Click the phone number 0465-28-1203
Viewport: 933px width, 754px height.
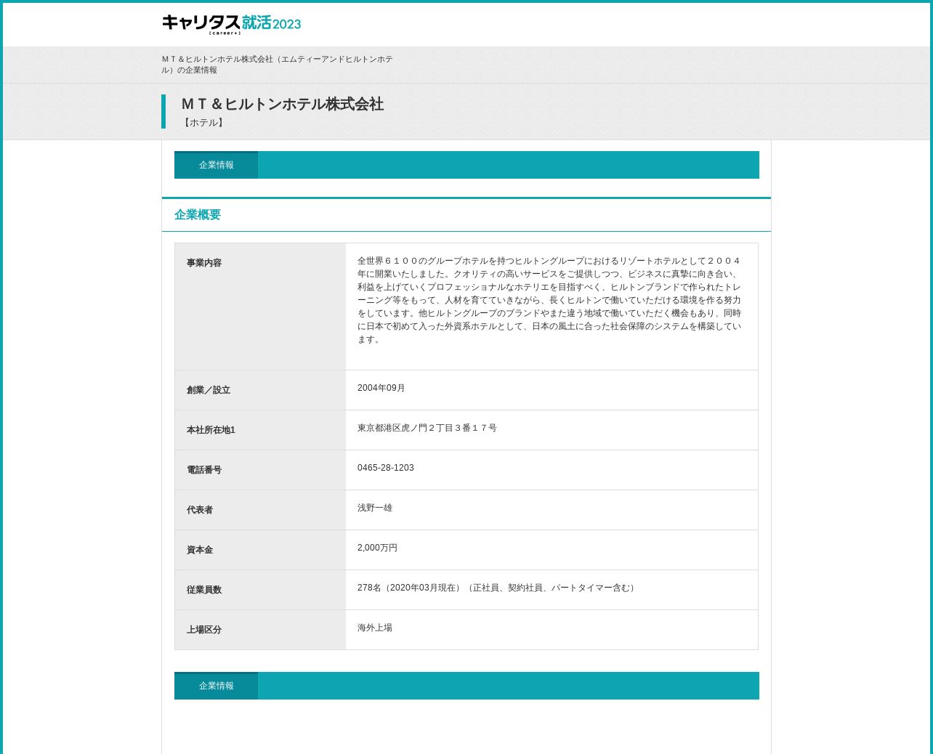pyautogui.click(x=386, y=468)
